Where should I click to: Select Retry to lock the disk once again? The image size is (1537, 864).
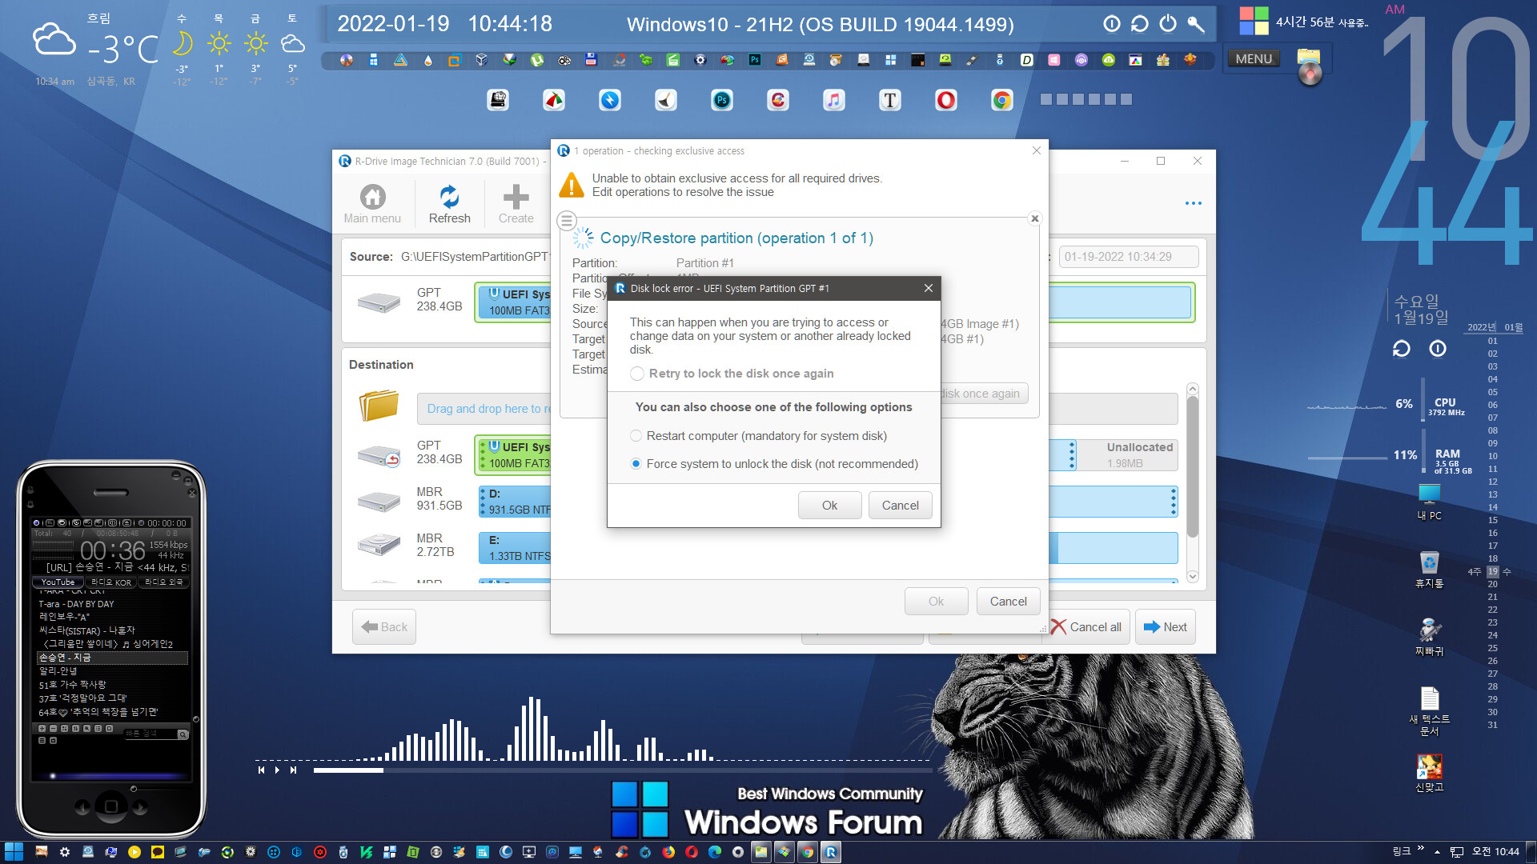coord(637,374)
